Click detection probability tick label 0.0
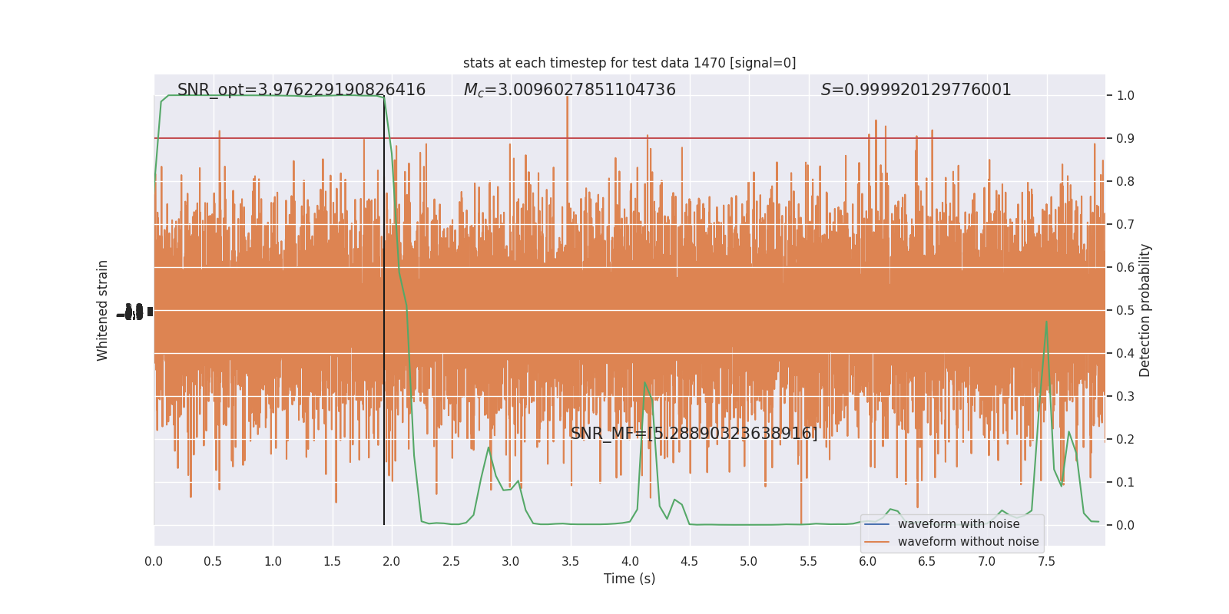1229x614 pixels. 1125,526
